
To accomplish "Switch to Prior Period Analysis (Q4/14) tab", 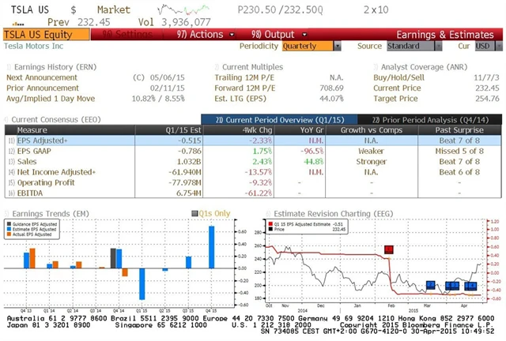I will [423, 118].
